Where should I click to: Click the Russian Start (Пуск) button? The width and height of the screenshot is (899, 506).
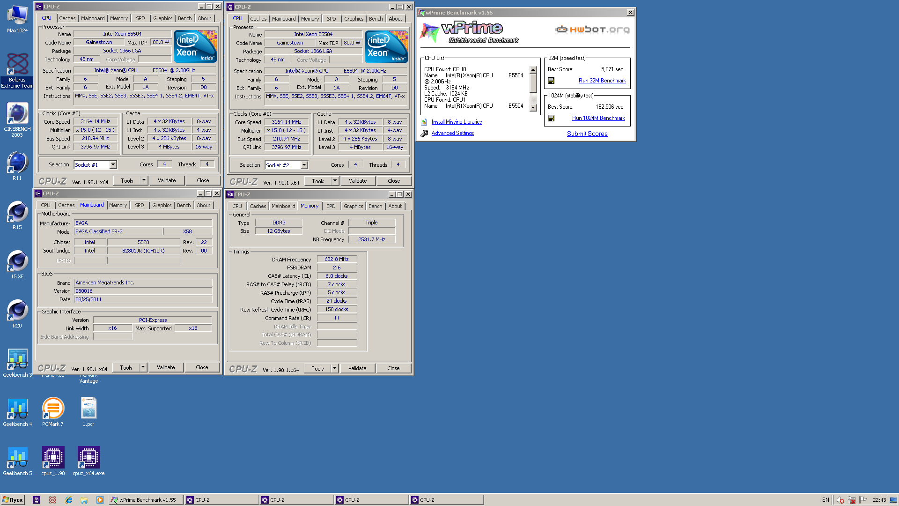tap(13, 500)
